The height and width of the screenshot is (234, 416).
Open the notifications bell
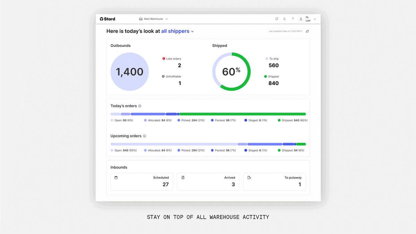click(x=277, y=19)
